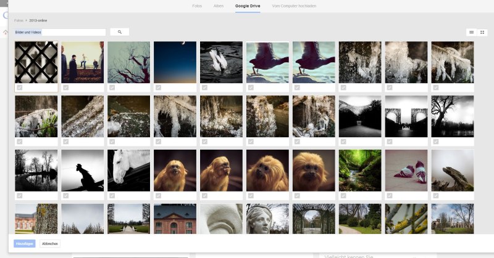Switch to grid view layout
This screenshot has height=258, width=494.
[x=482, y=32]
